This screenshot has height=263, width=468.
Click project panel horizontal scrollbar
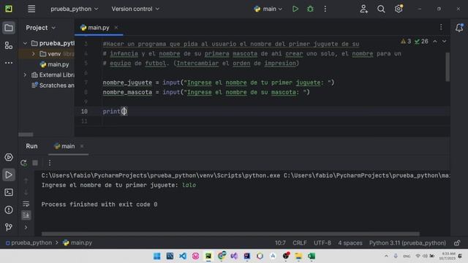[26, 134]
